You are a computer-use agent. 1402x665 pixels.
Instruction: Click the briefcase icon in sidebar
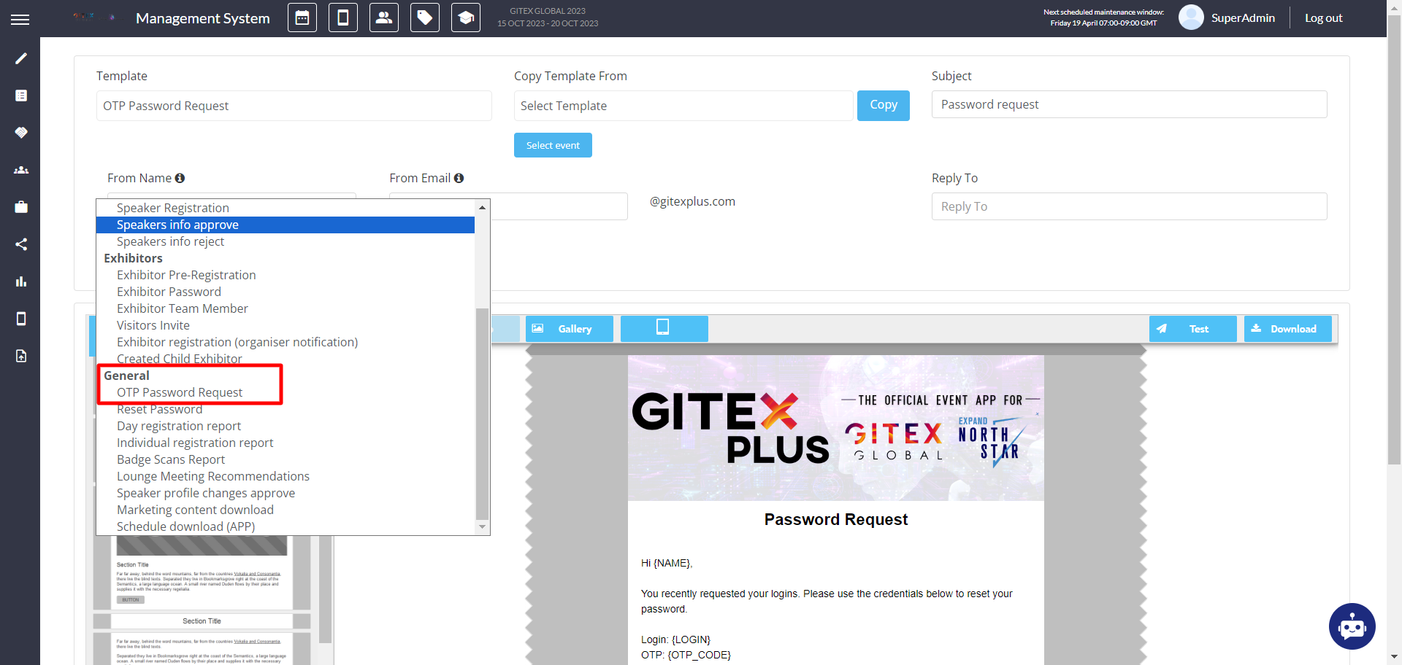point(21,207)
